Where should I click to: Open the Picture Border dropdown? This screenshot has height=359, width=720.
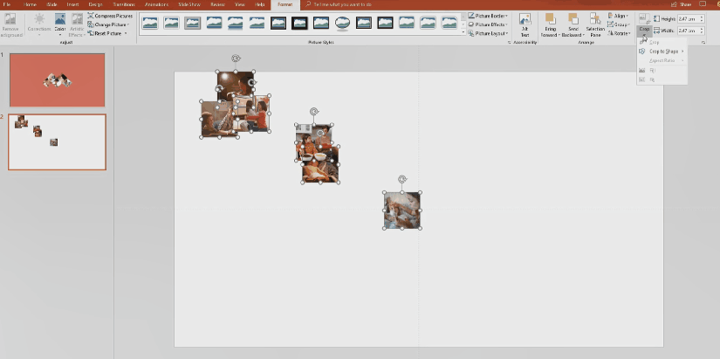pos(488,16)
